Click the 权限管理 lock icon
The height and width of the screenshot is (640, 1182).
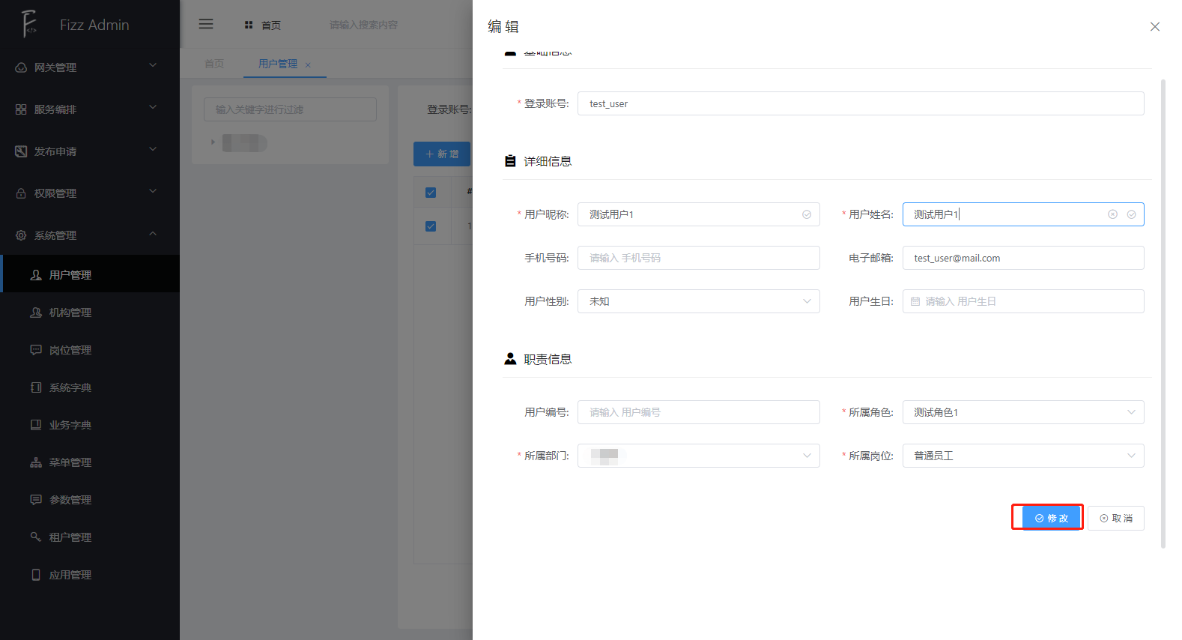(21, 193)
